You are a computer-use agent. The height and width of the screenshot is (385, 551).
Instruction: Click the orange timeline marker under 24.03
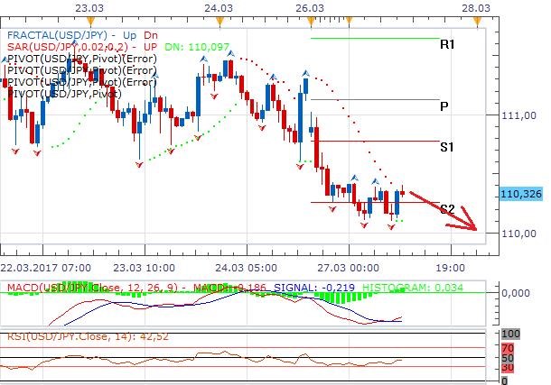(x=219, y=22)
